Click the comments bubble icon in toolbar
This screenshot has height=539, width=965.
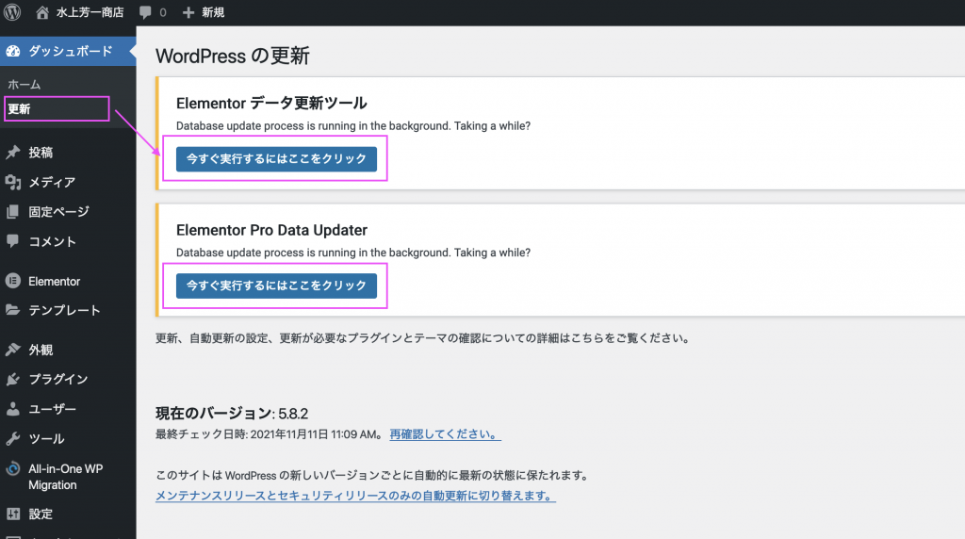(145, 13)
